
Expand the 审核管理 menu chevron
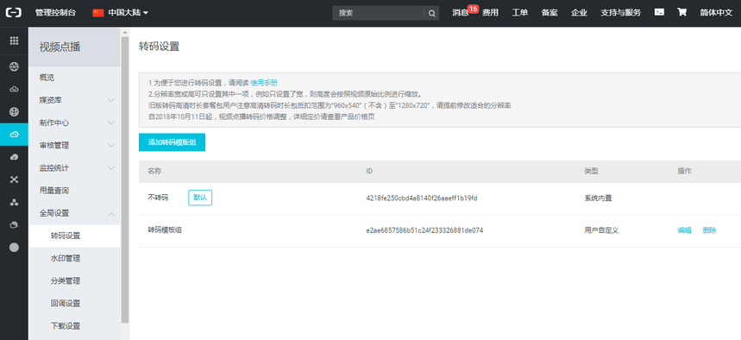pyautogui.click(x=111, y=146)
